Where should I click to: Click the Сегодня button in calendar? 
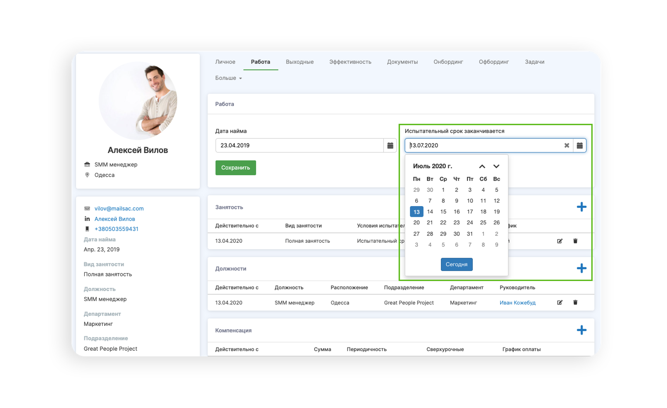point(456,264)
